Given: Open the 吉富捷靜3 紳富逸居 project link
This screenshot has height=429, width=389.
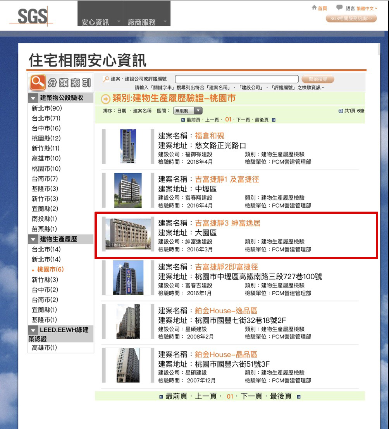Looking at the screenshot, I should click(x=227, y=223).
